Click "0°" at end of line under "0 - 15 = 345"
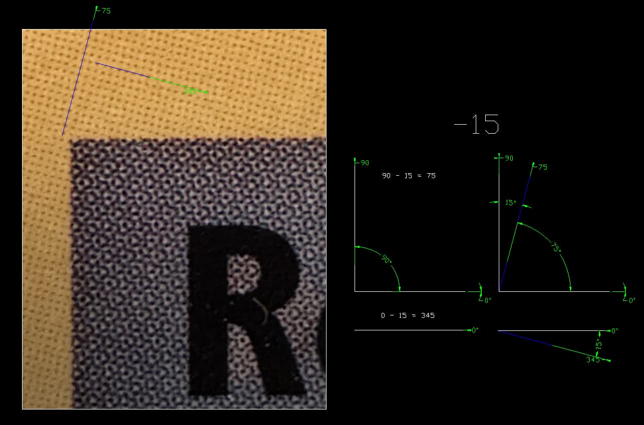This screenshot has width=644, height=425. tap(475, 330)
